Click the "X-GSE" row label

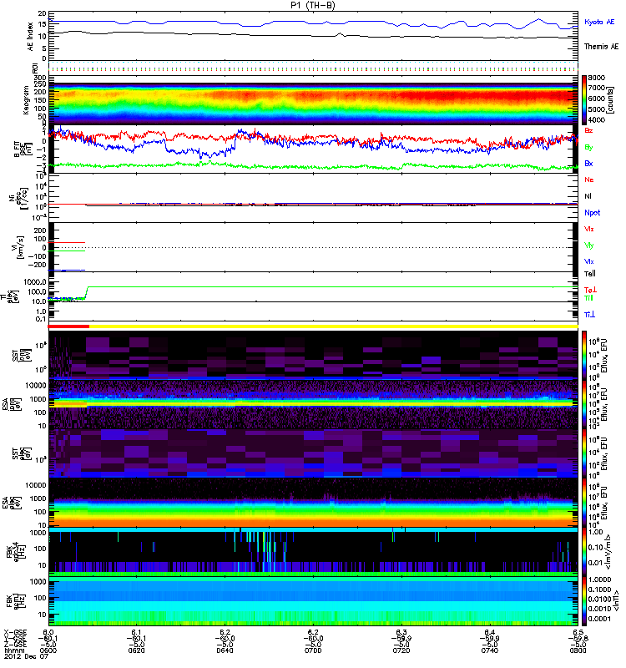click(x=15, y=632)
